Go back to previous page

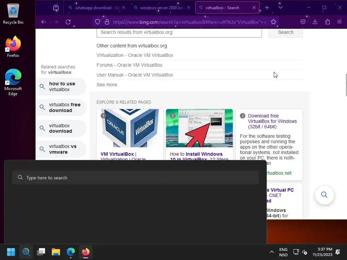coord(44,22)
